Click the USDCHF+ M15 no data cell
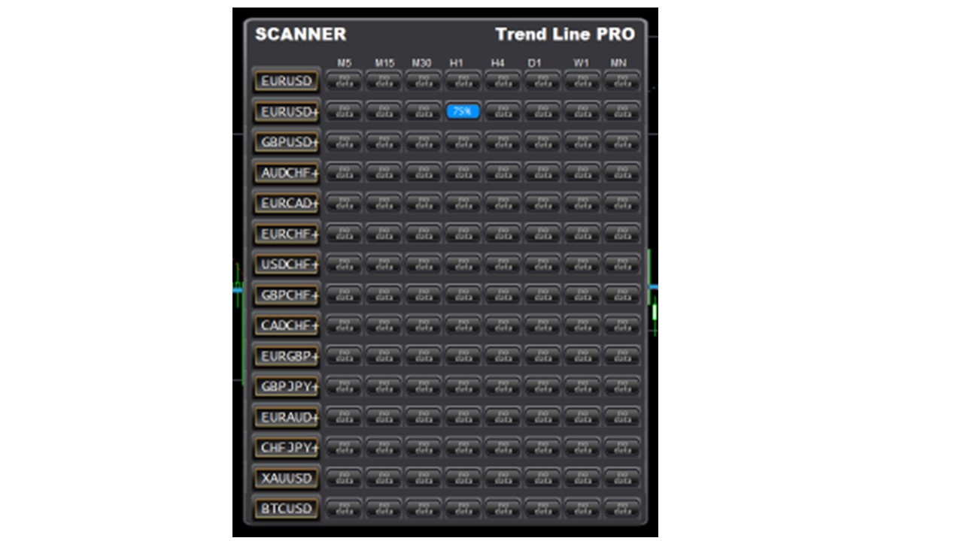This screenshot has height=541, width=963. pyautogui.click(x=384, y=264)
